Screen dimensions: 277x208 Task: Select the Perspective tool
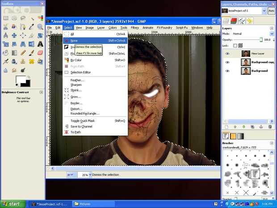[x=23, y=44]
